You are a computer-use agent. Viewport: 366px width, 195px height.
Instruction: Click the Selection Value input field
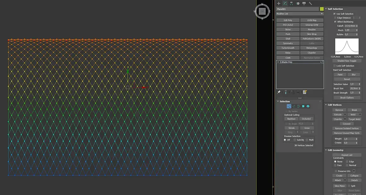(x=354, y=84)
